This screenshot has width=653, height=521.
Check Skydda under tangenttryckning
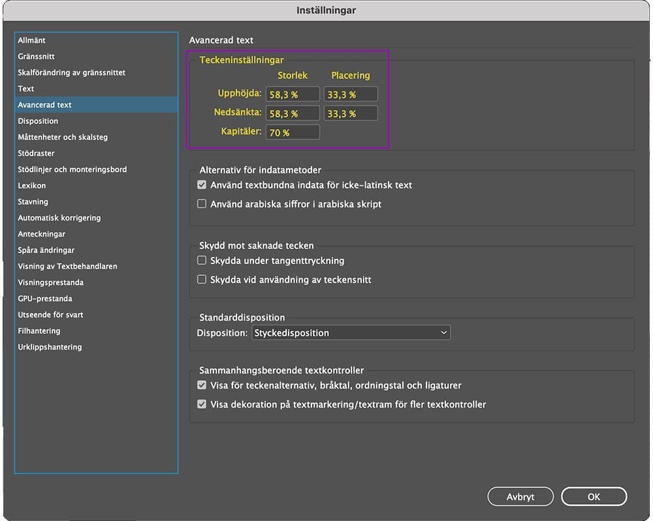pos(202,260)
